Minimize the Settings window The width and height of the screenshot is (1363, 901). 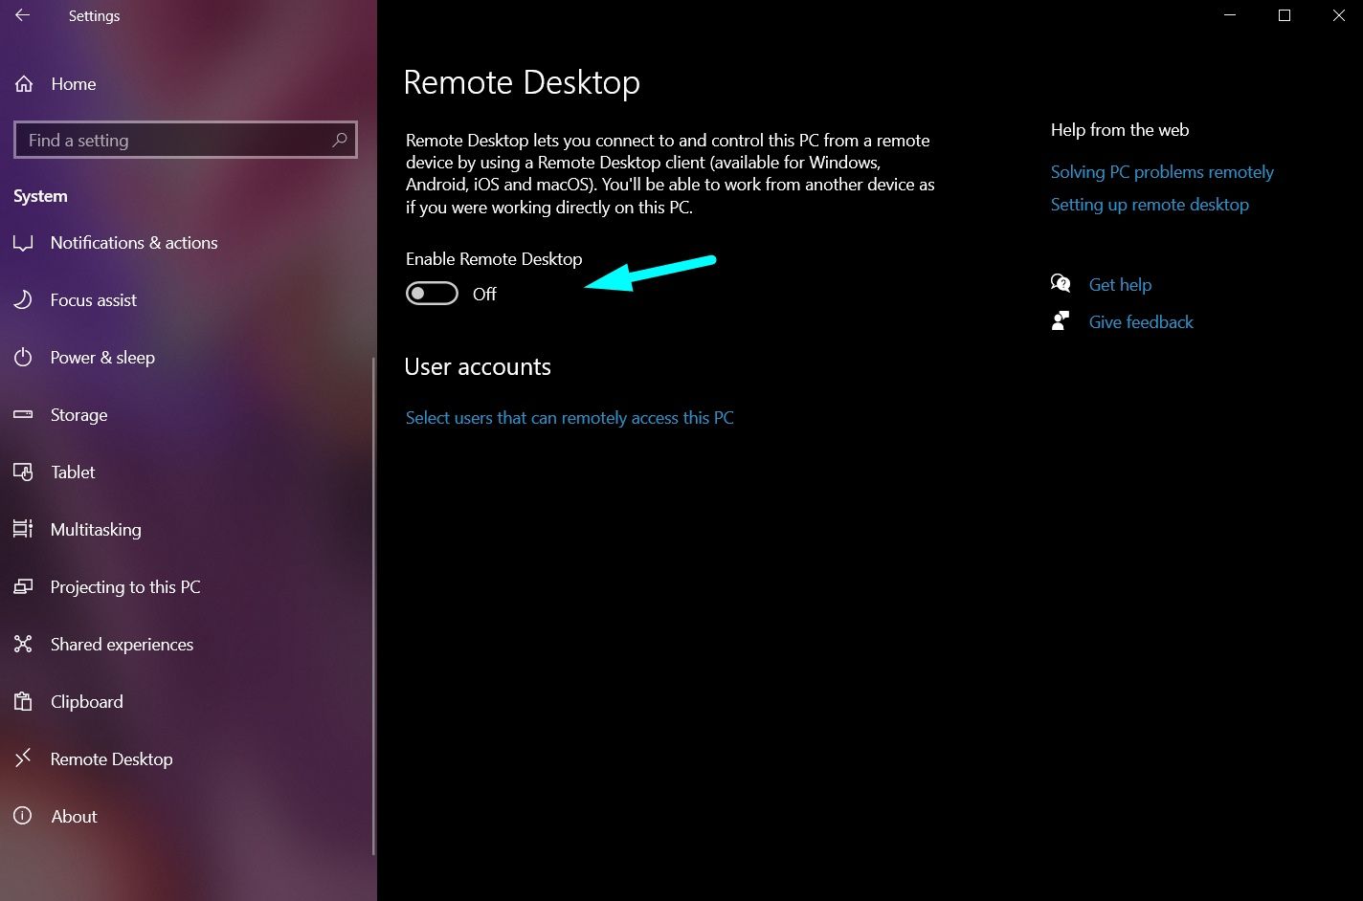1231,15
